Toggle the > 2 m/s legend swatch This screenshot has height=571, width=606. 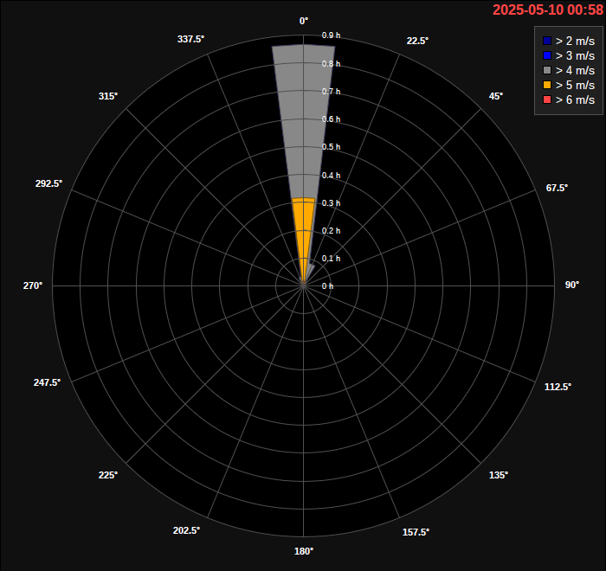(x=547, y=41)
